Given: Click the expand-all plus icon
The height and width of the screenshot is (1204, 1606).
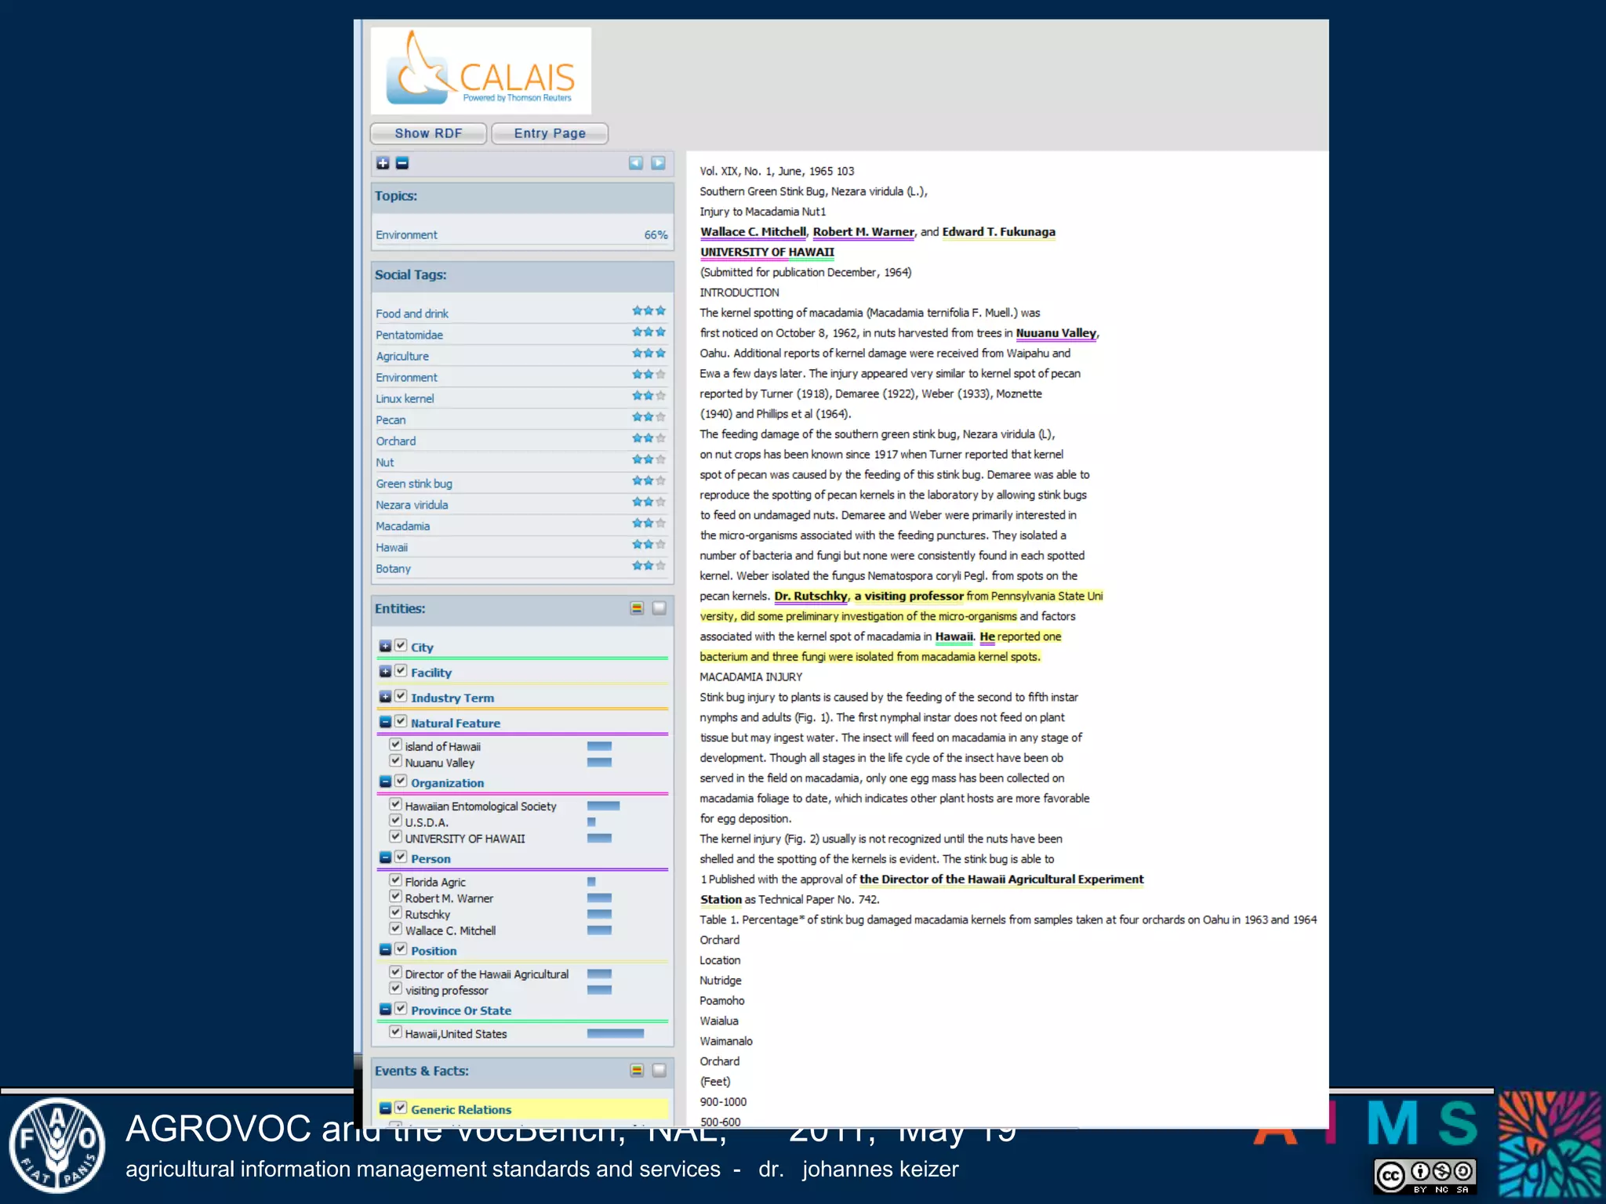Looking at the screenshot, I should click(x=383, y=163).
